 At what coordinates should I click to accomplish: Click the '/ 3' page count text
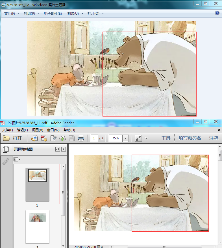(101, 138)
